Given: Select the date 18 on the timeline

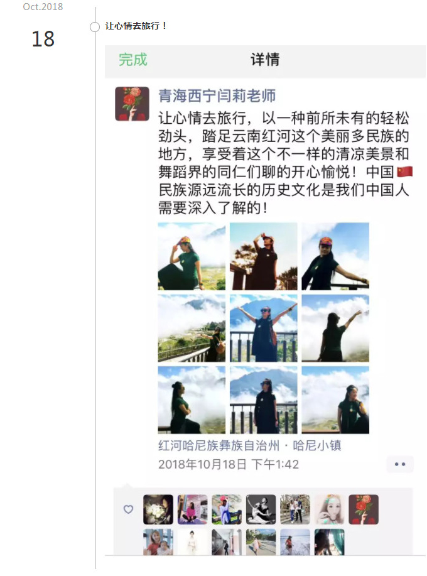Looking at the screenshot, I should [43, 39].
